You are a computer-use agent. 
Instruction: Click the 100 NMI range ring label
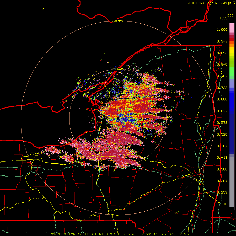pyautogui.click(x=118, y=21)
